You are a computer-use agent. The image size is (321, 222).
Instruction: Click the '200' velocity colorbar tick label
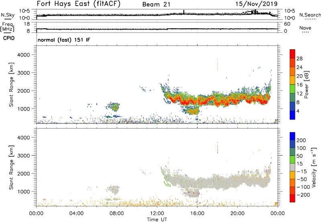[x=301, y=140]
